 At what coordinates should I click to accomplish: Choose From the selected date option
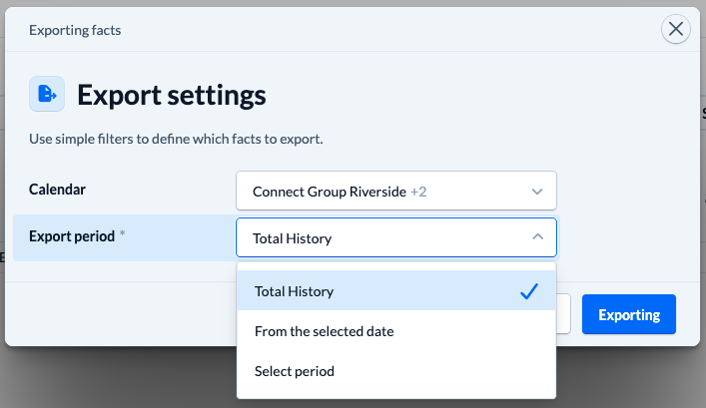pos(396,331)
